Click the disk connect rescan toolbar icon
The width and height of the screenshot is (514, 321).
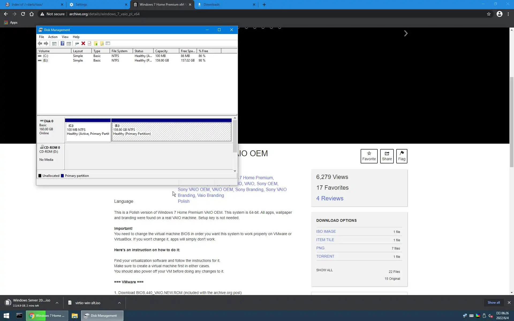coord(77,44)
